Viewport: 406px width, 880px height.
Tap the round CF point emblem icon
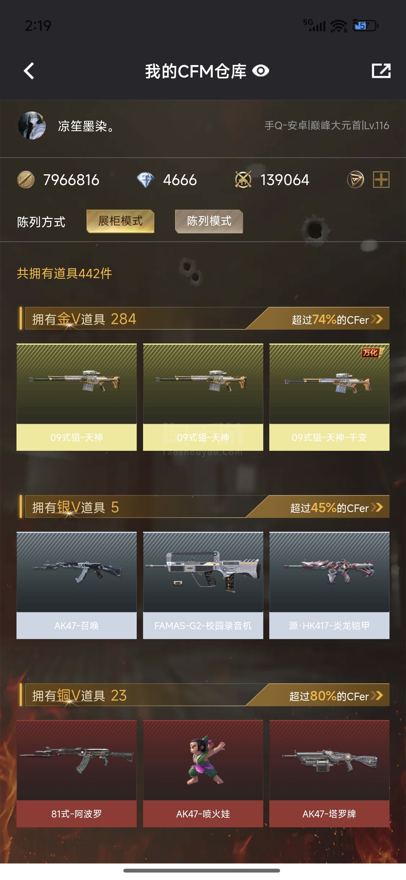click(356, 180)
